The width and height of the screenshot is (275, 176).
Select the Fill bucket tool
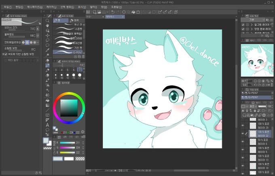point(47,101)
